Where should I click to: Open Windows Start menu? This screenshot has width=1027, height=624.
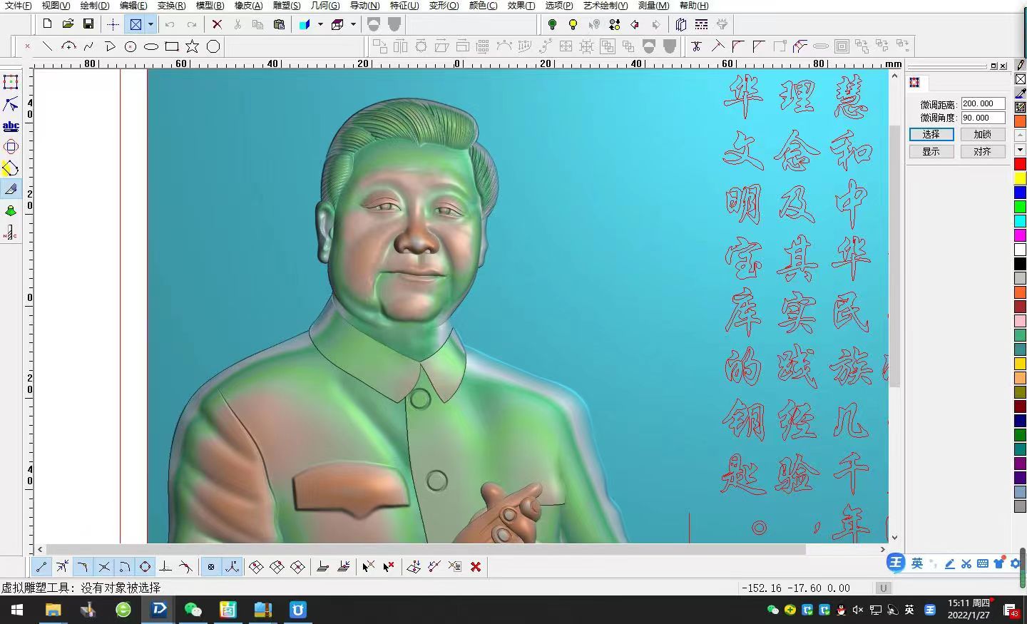(x=16, y=610)
